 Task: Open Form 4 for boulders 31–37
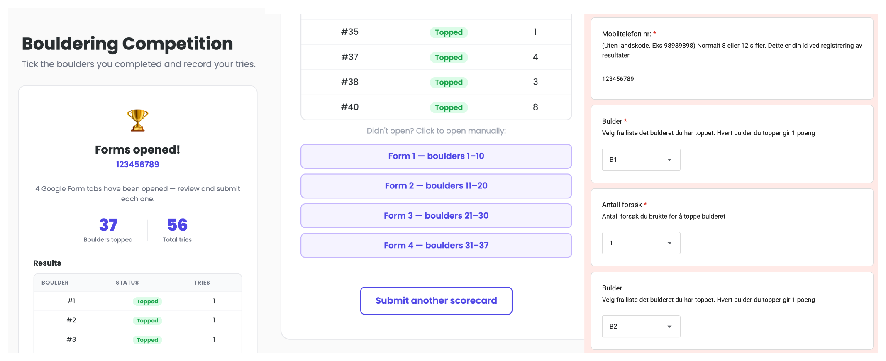click(436, 246)
